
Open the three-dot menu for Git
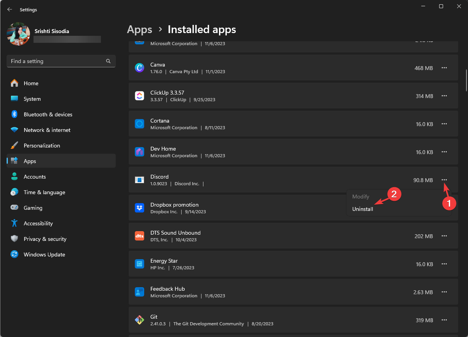444,320
